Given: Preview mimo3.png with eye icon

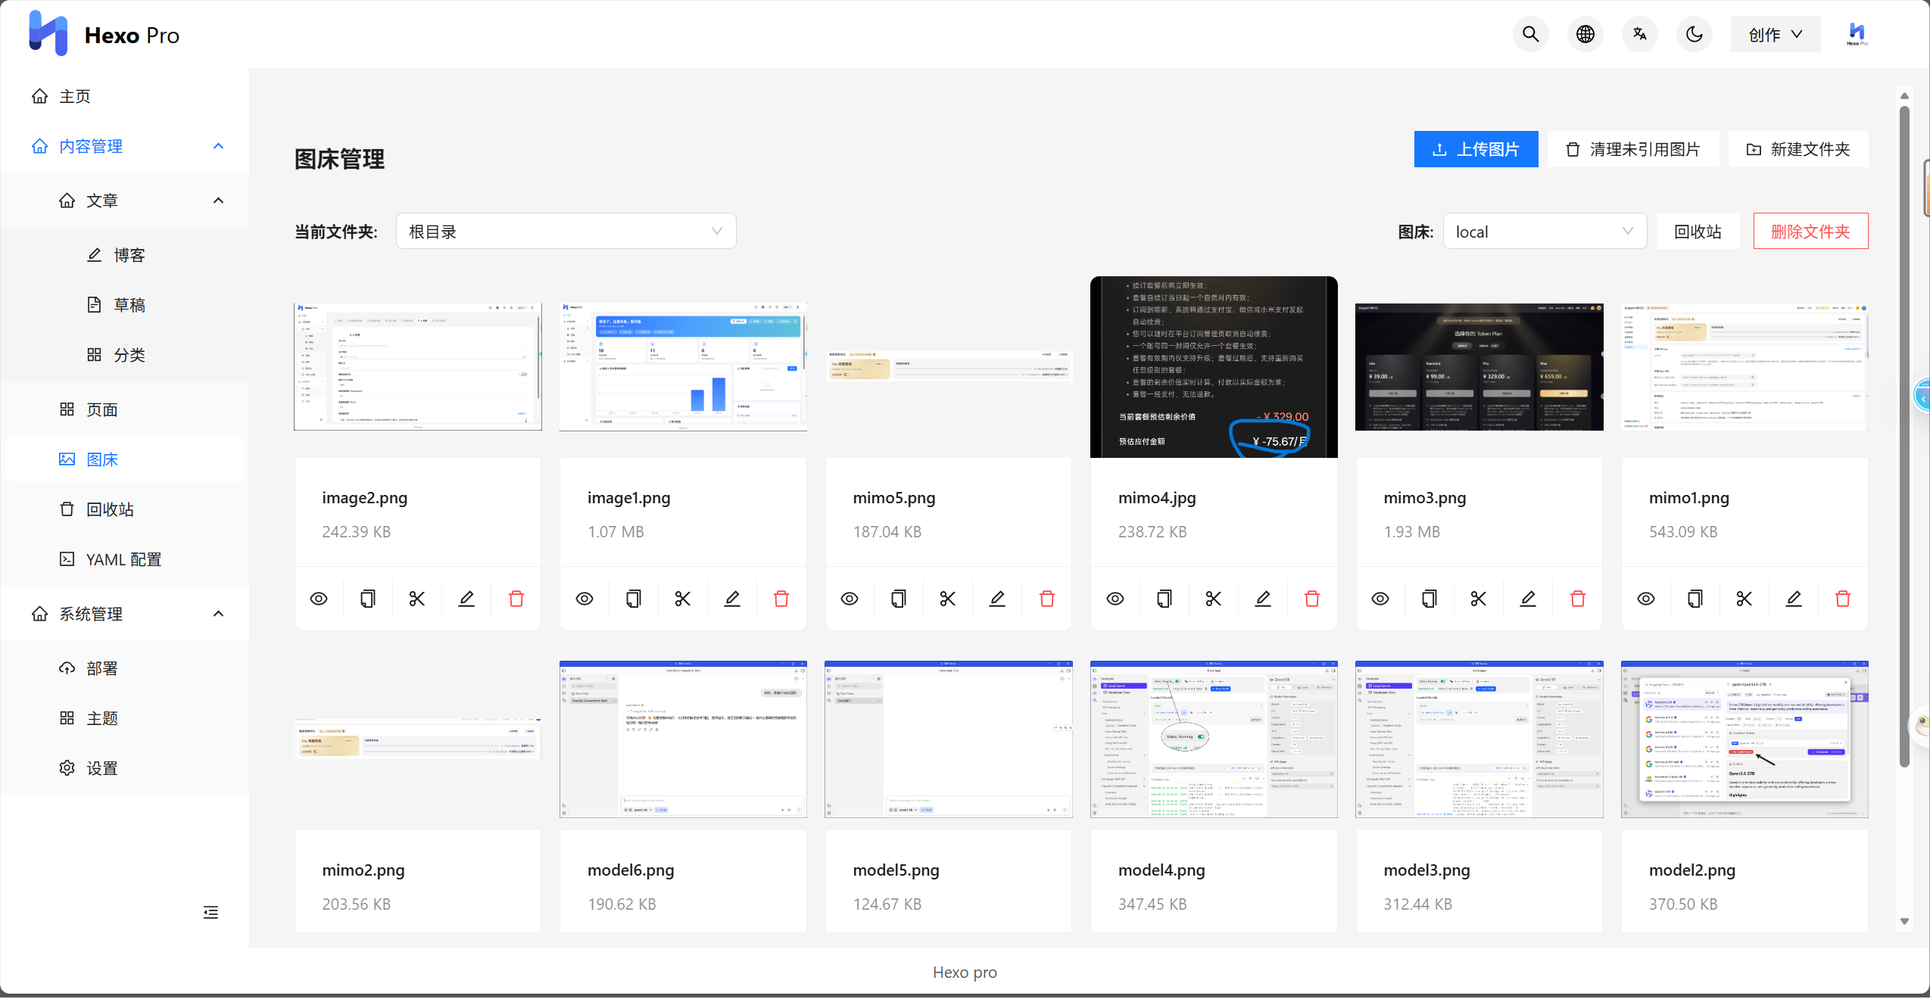Looking at the screenshot, I should click(1380, 599).
